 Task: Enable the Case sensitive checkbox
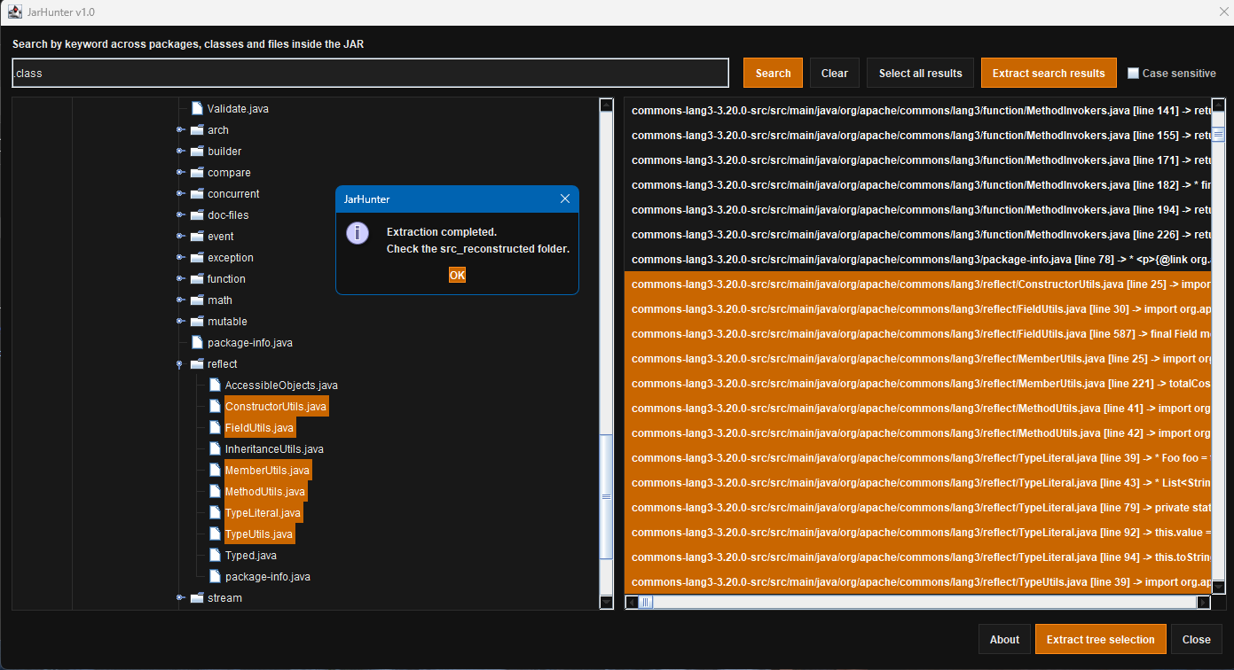(x=1133, y=74)
